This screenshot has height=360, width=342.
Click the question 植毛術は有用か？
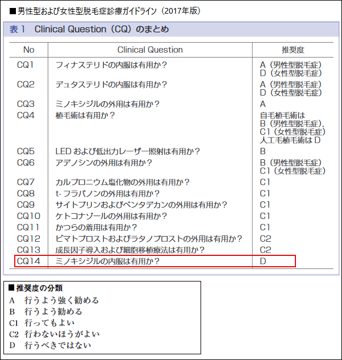coord(85,115)
